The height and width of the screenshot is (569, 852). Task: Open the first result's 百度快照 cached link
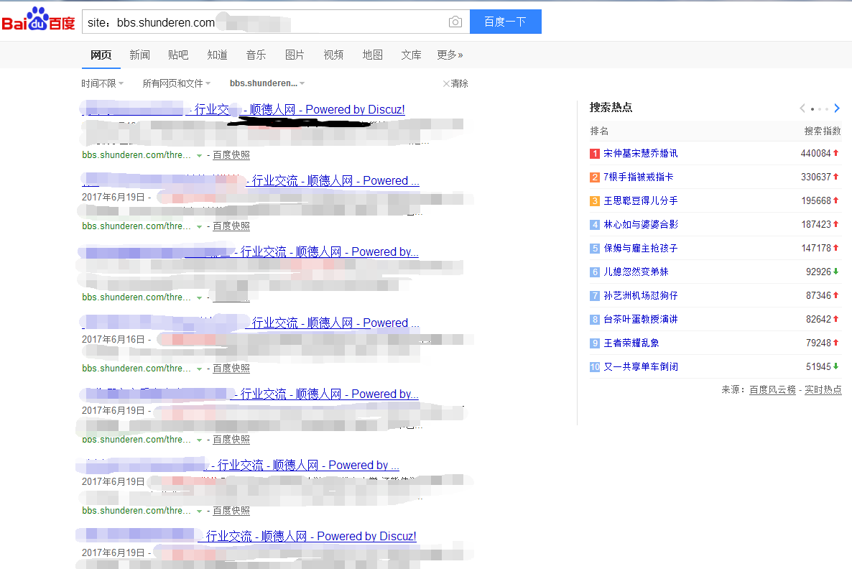pyautogui.click(x=231, y=154)
